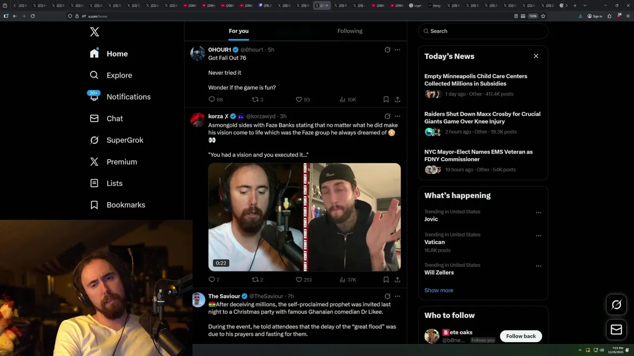
Task: Open Bookmarks in the sidebar
Action: click(118, 205)
